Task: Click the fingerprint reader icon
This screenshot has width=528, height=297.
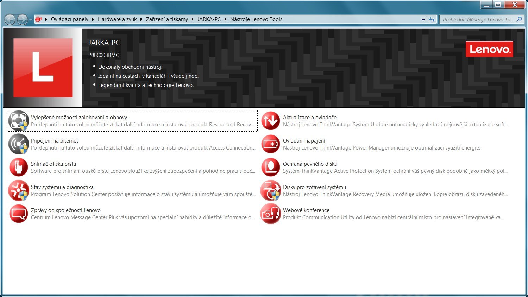Action: click(18, 167)
